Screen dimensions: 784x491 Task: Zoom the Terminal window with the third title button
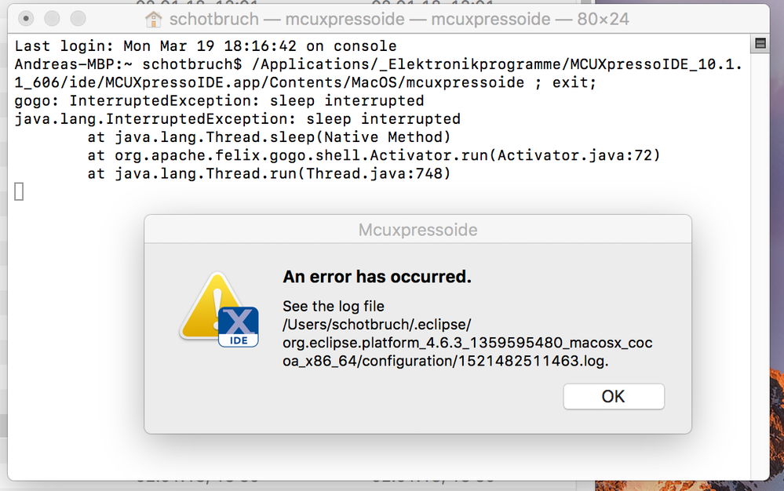point(78,18)
